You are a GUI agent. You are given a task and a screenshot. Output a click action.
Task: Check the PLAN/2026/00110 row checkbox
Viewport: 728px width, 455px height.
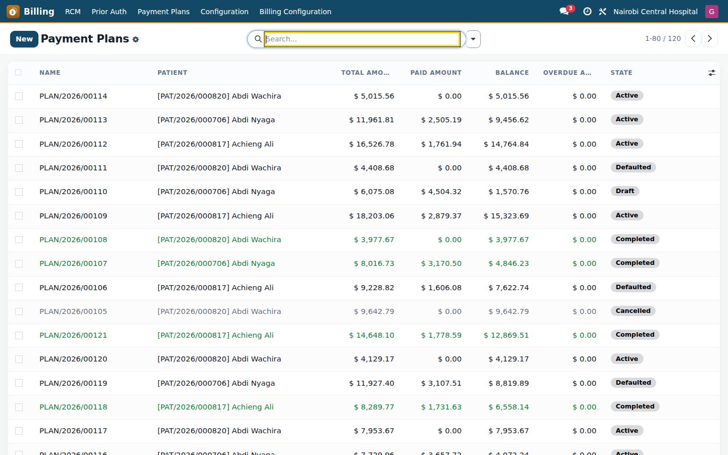pyautogui.click(x=19, y=192)
